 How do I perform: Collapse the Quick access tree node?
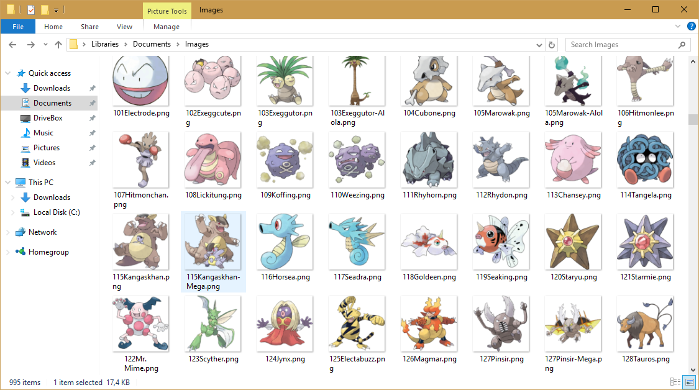point(8,73)
